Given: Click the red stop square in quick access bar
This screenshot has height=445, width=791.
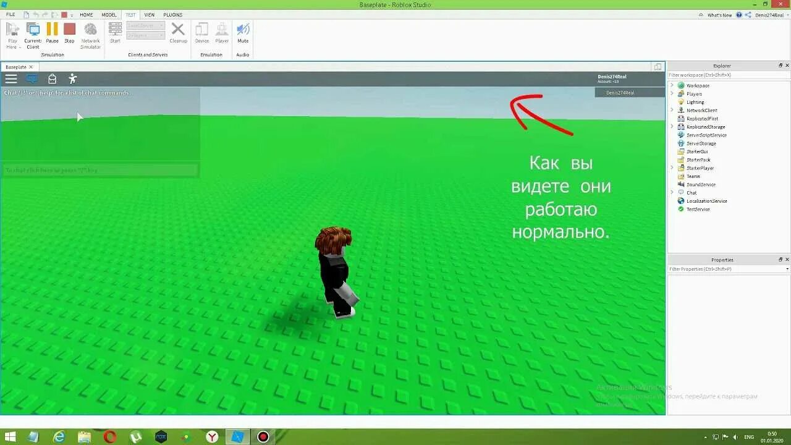Looking at the screenshot, I should 64,14.
